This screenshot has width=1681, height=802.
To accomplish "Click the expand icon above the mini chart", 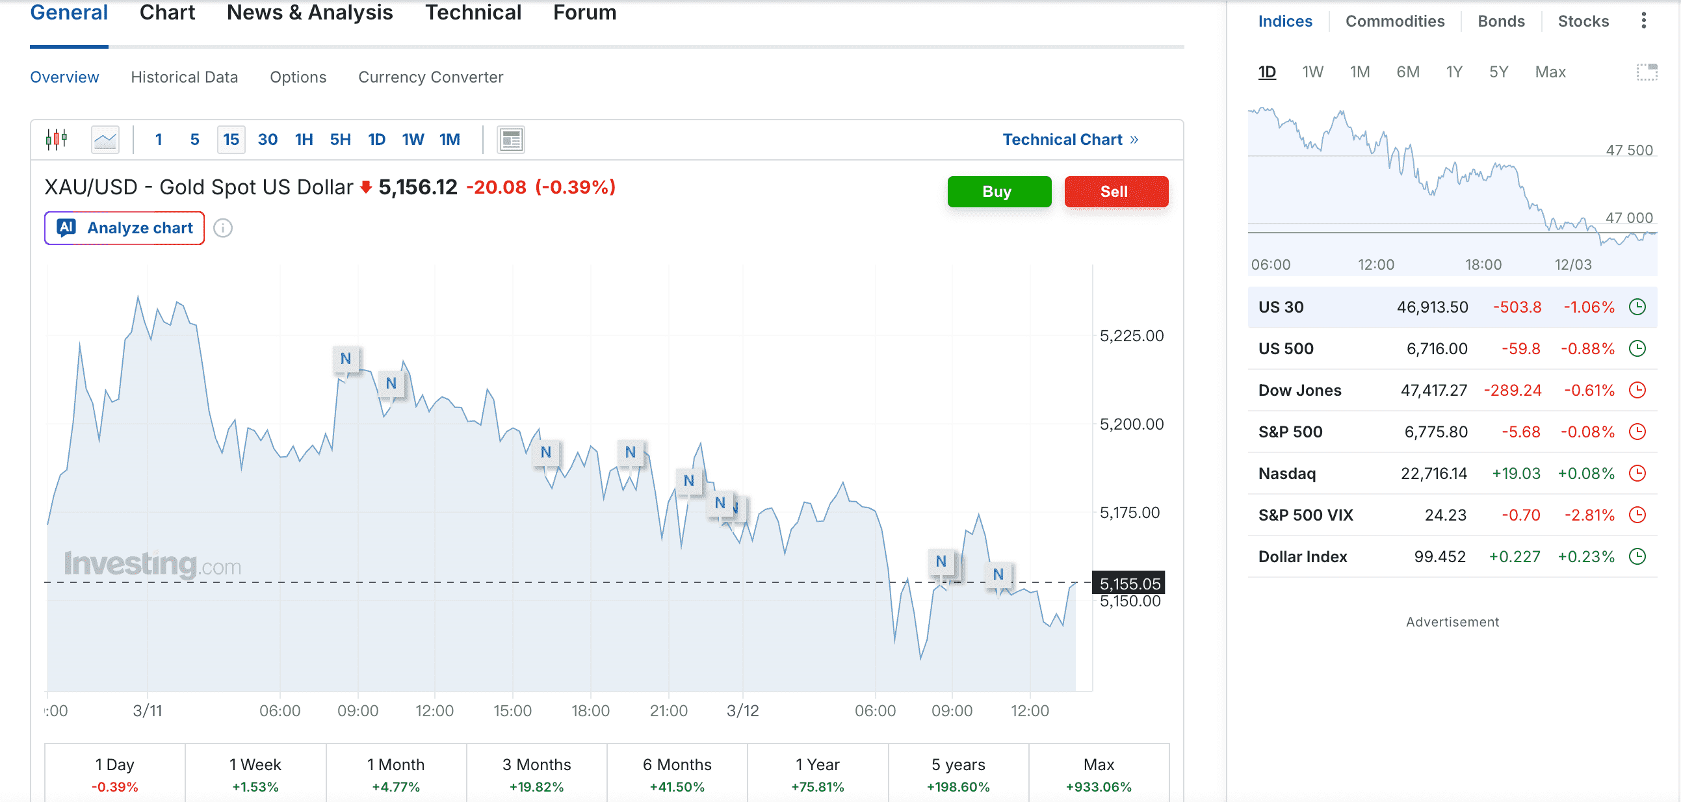I will pyautogui.click(x=1647, y=71).
